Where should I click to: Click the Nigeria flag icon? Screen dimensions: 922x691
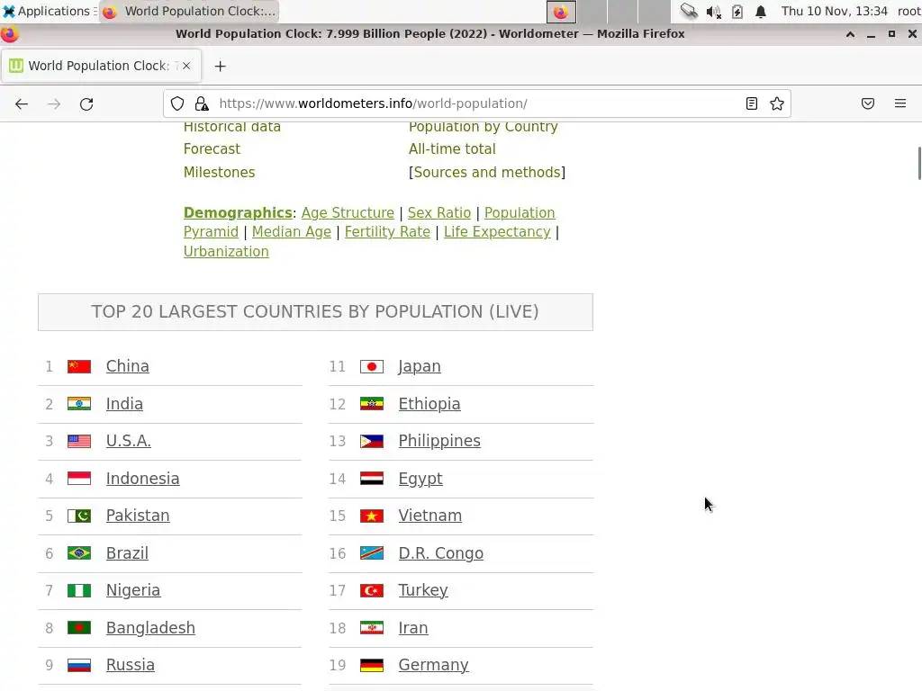pyautogui.click(x=79, y=590)
